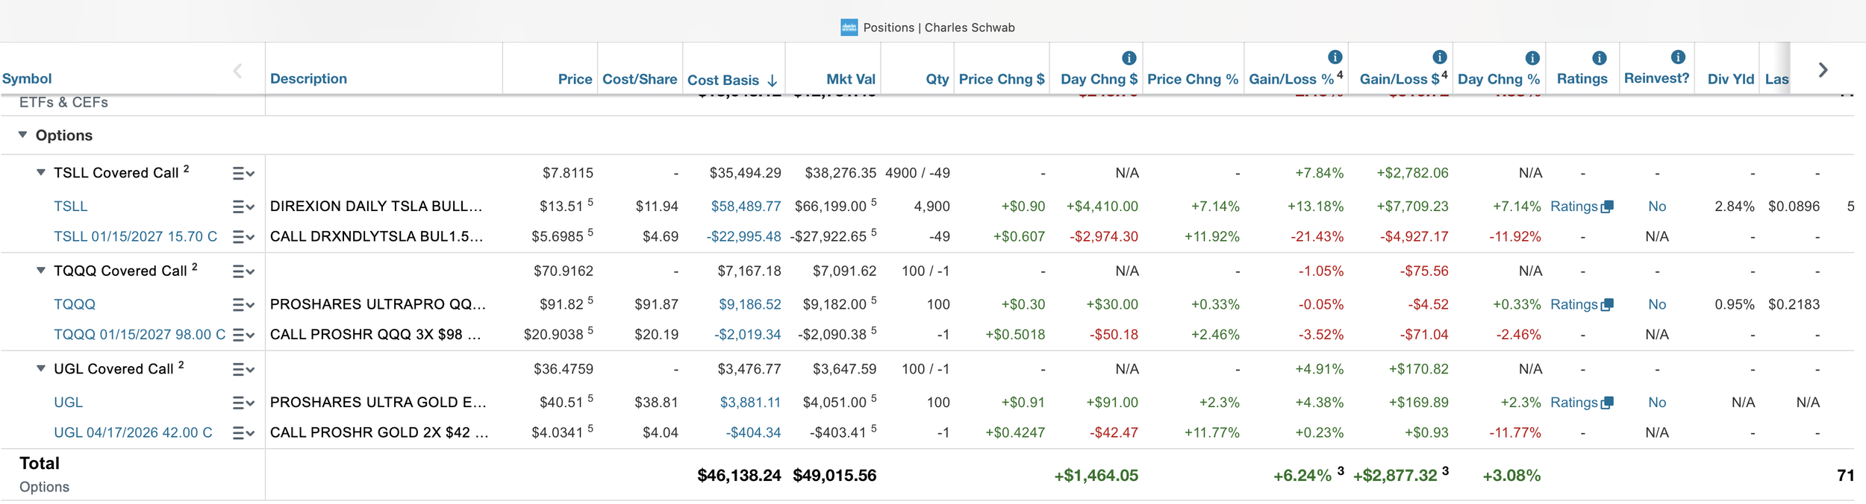Sort by Symbol column header
Image resolution: width=1866 pixels, height=504 pixels.
[27, 79]
